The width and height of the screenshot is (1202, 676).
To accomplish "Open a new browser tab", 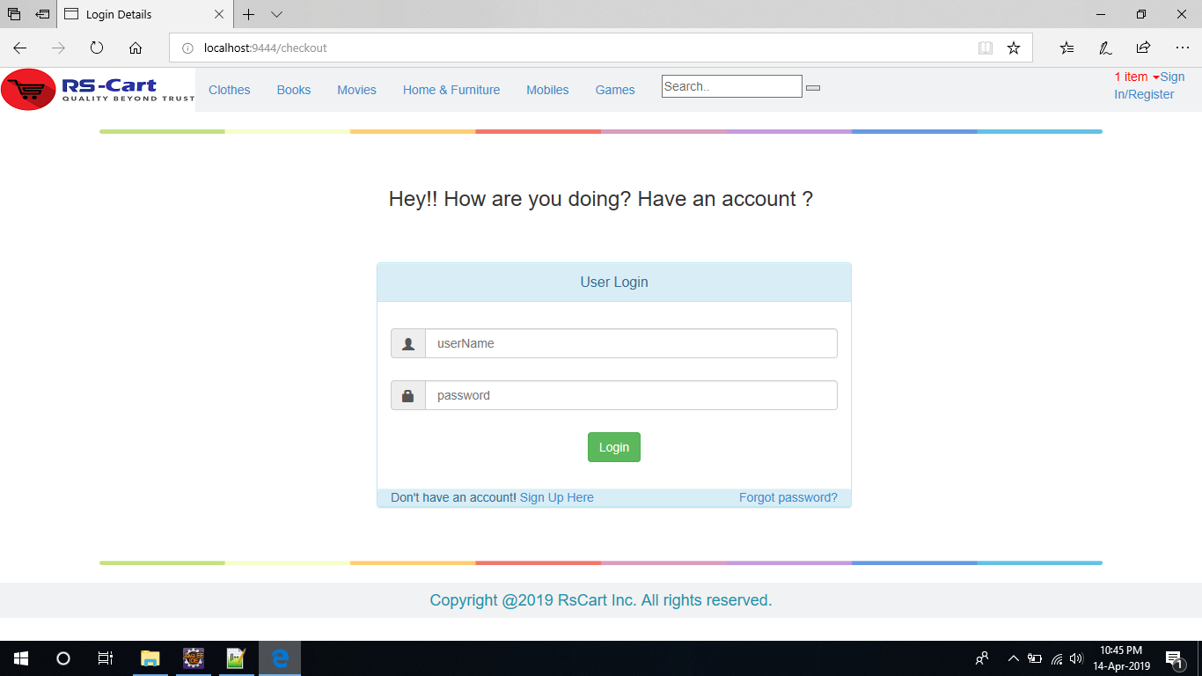I will tap(249, 14).
